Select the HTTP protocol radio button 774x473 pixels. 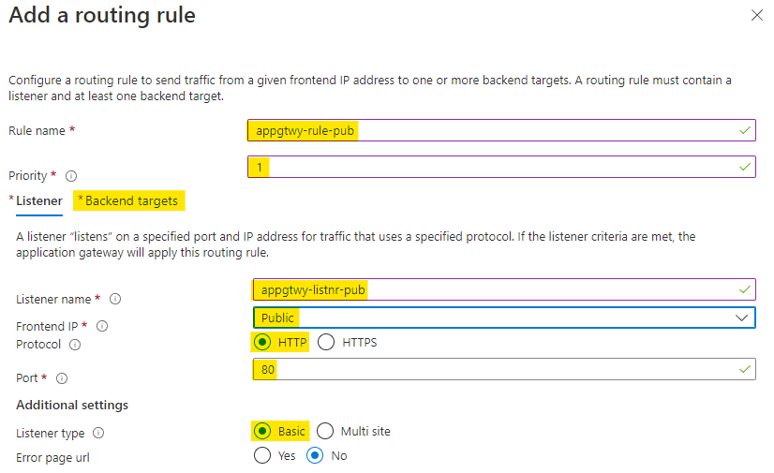[x=261, y=343]
